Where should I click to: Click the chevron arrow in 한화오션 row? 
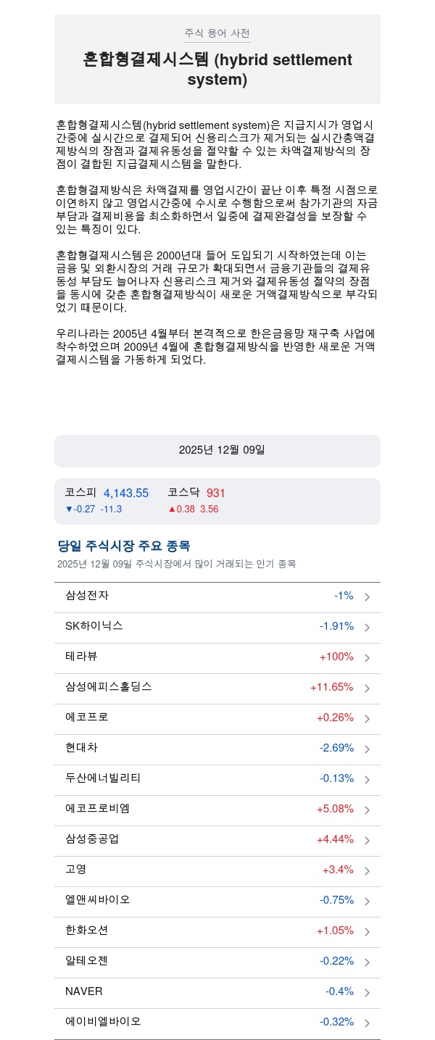[367, 932]
